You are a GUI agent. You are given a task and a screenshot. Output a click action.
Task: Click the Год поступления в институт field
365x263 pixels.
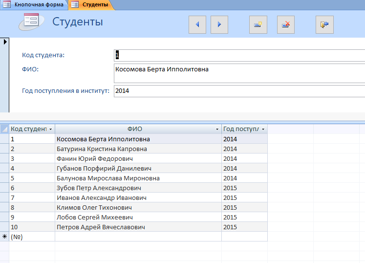click(x=239, y=91)
